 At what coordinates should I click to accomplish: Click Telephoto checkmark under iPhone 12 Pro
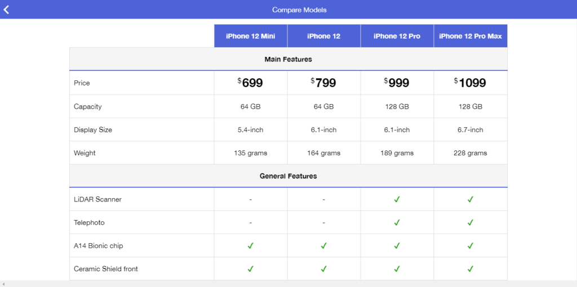tap(397, 222)
